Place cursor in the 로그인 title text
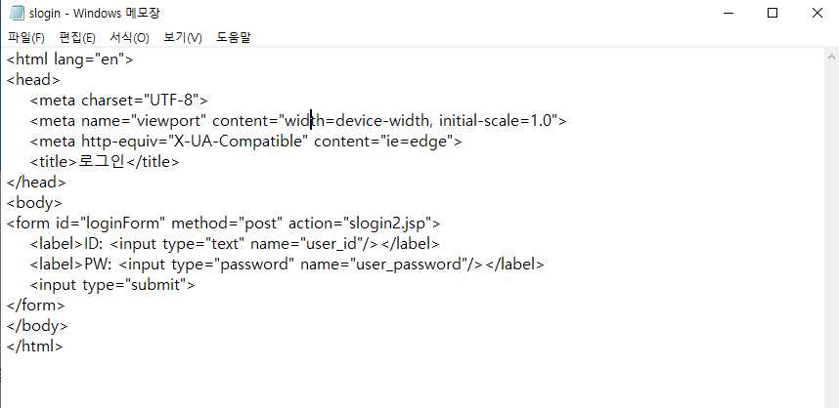The image size is (839, 408). [102, 162]
